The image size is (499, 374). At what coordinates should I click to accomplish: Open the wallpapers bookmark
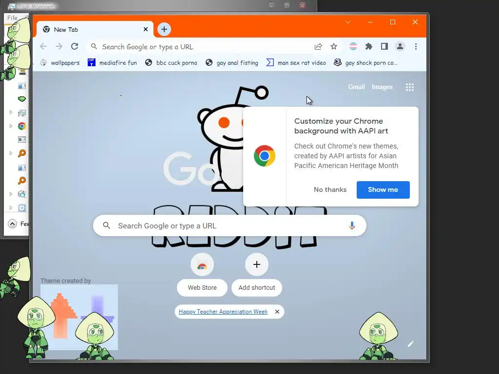click(x=60, y=63)
